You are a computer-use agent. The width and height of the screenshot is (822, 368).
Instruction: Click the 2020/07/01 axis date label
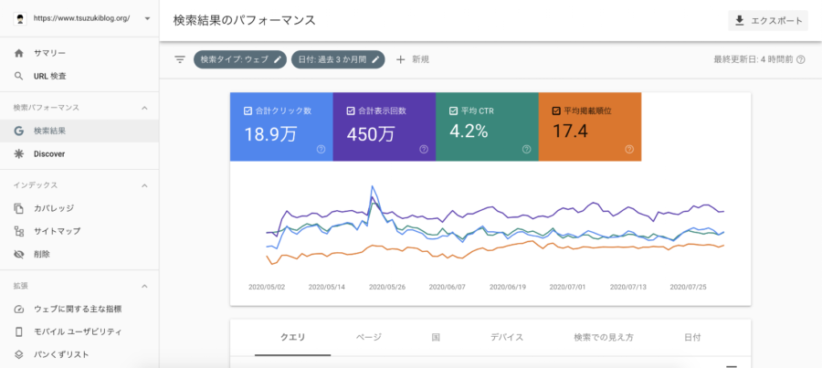click(568, 288)
